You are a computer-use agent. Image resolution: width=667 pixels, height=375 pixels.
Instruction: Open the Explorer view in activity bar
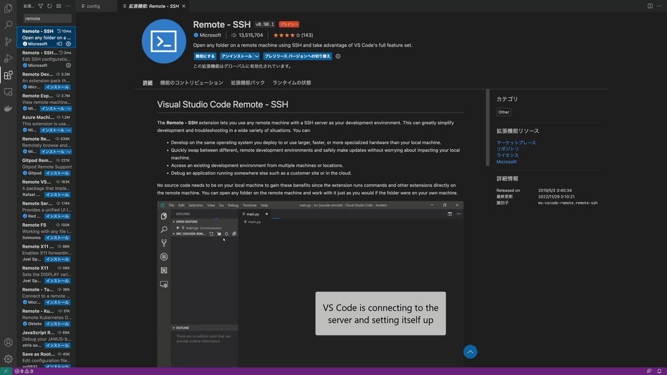(x=8, y=8)
